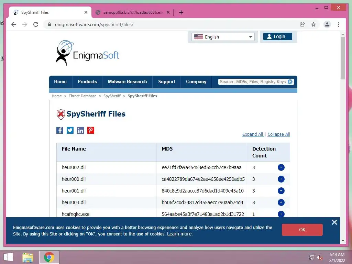Viewport: 352px width, 264px height.
Task: Switch to the SpySheriff Files tab
Action: 50,12
